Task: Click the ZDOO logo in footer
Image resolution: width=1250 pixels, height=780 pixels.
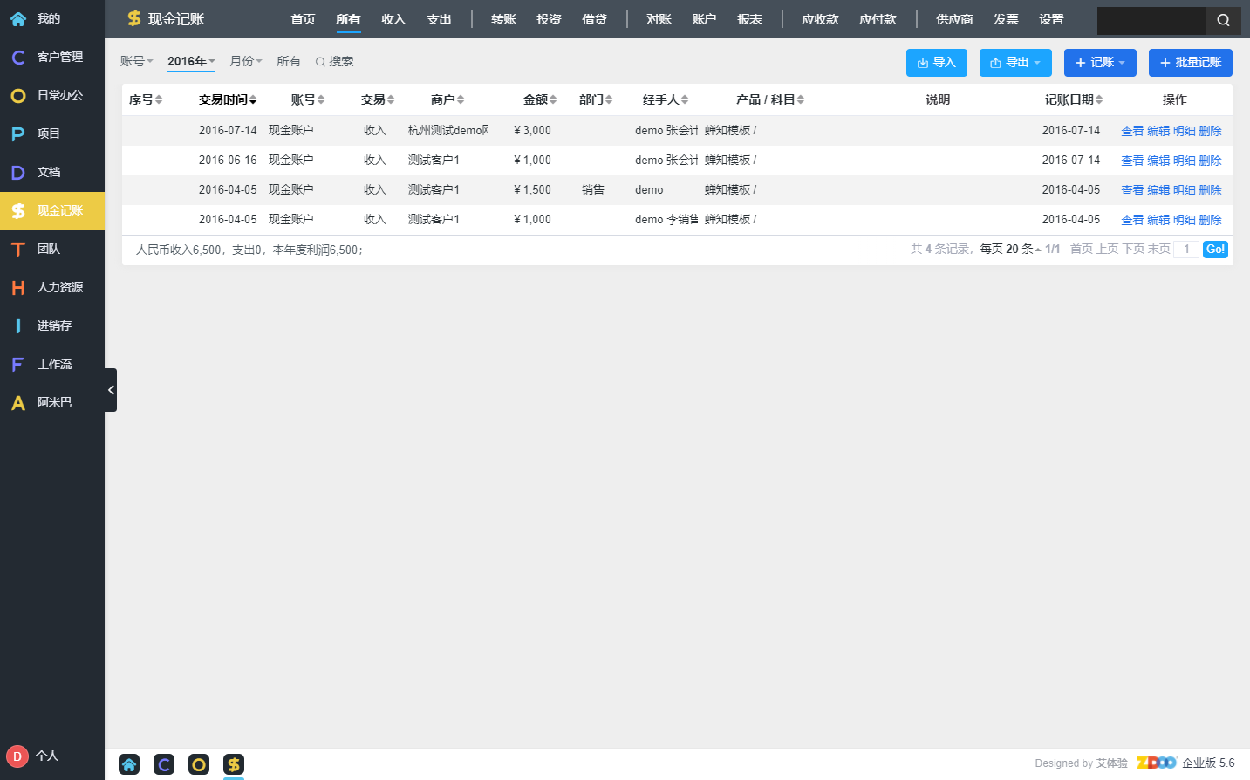Action: (x=1157, y=763)
